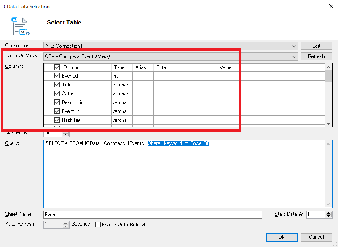The width and height of the screenshot is (338, 247).
Task: Click the Max Rows value field
Action: tap(53, 134)
